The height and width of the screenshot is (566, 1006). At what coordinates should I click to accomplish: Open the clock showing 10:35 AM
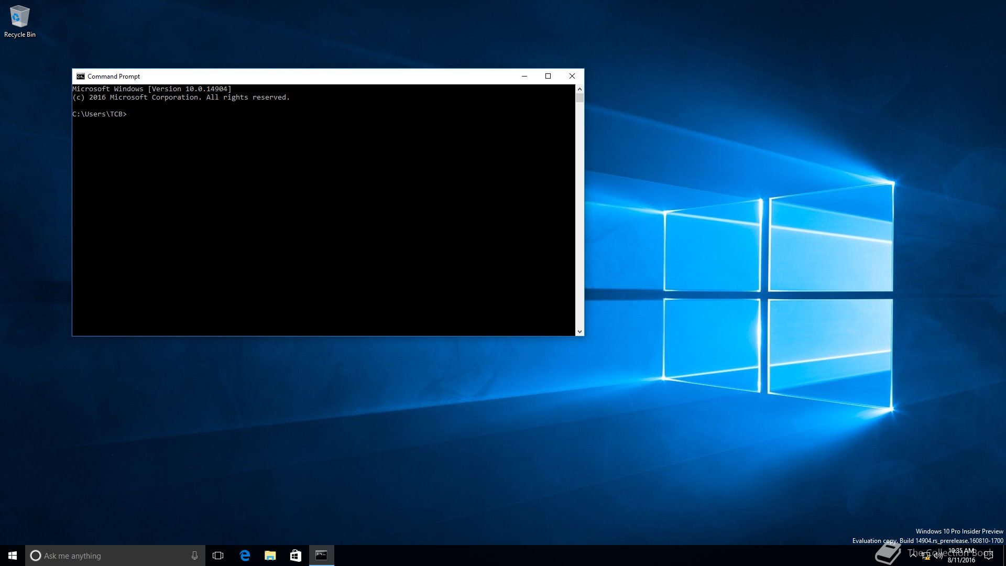coord(961,556)
